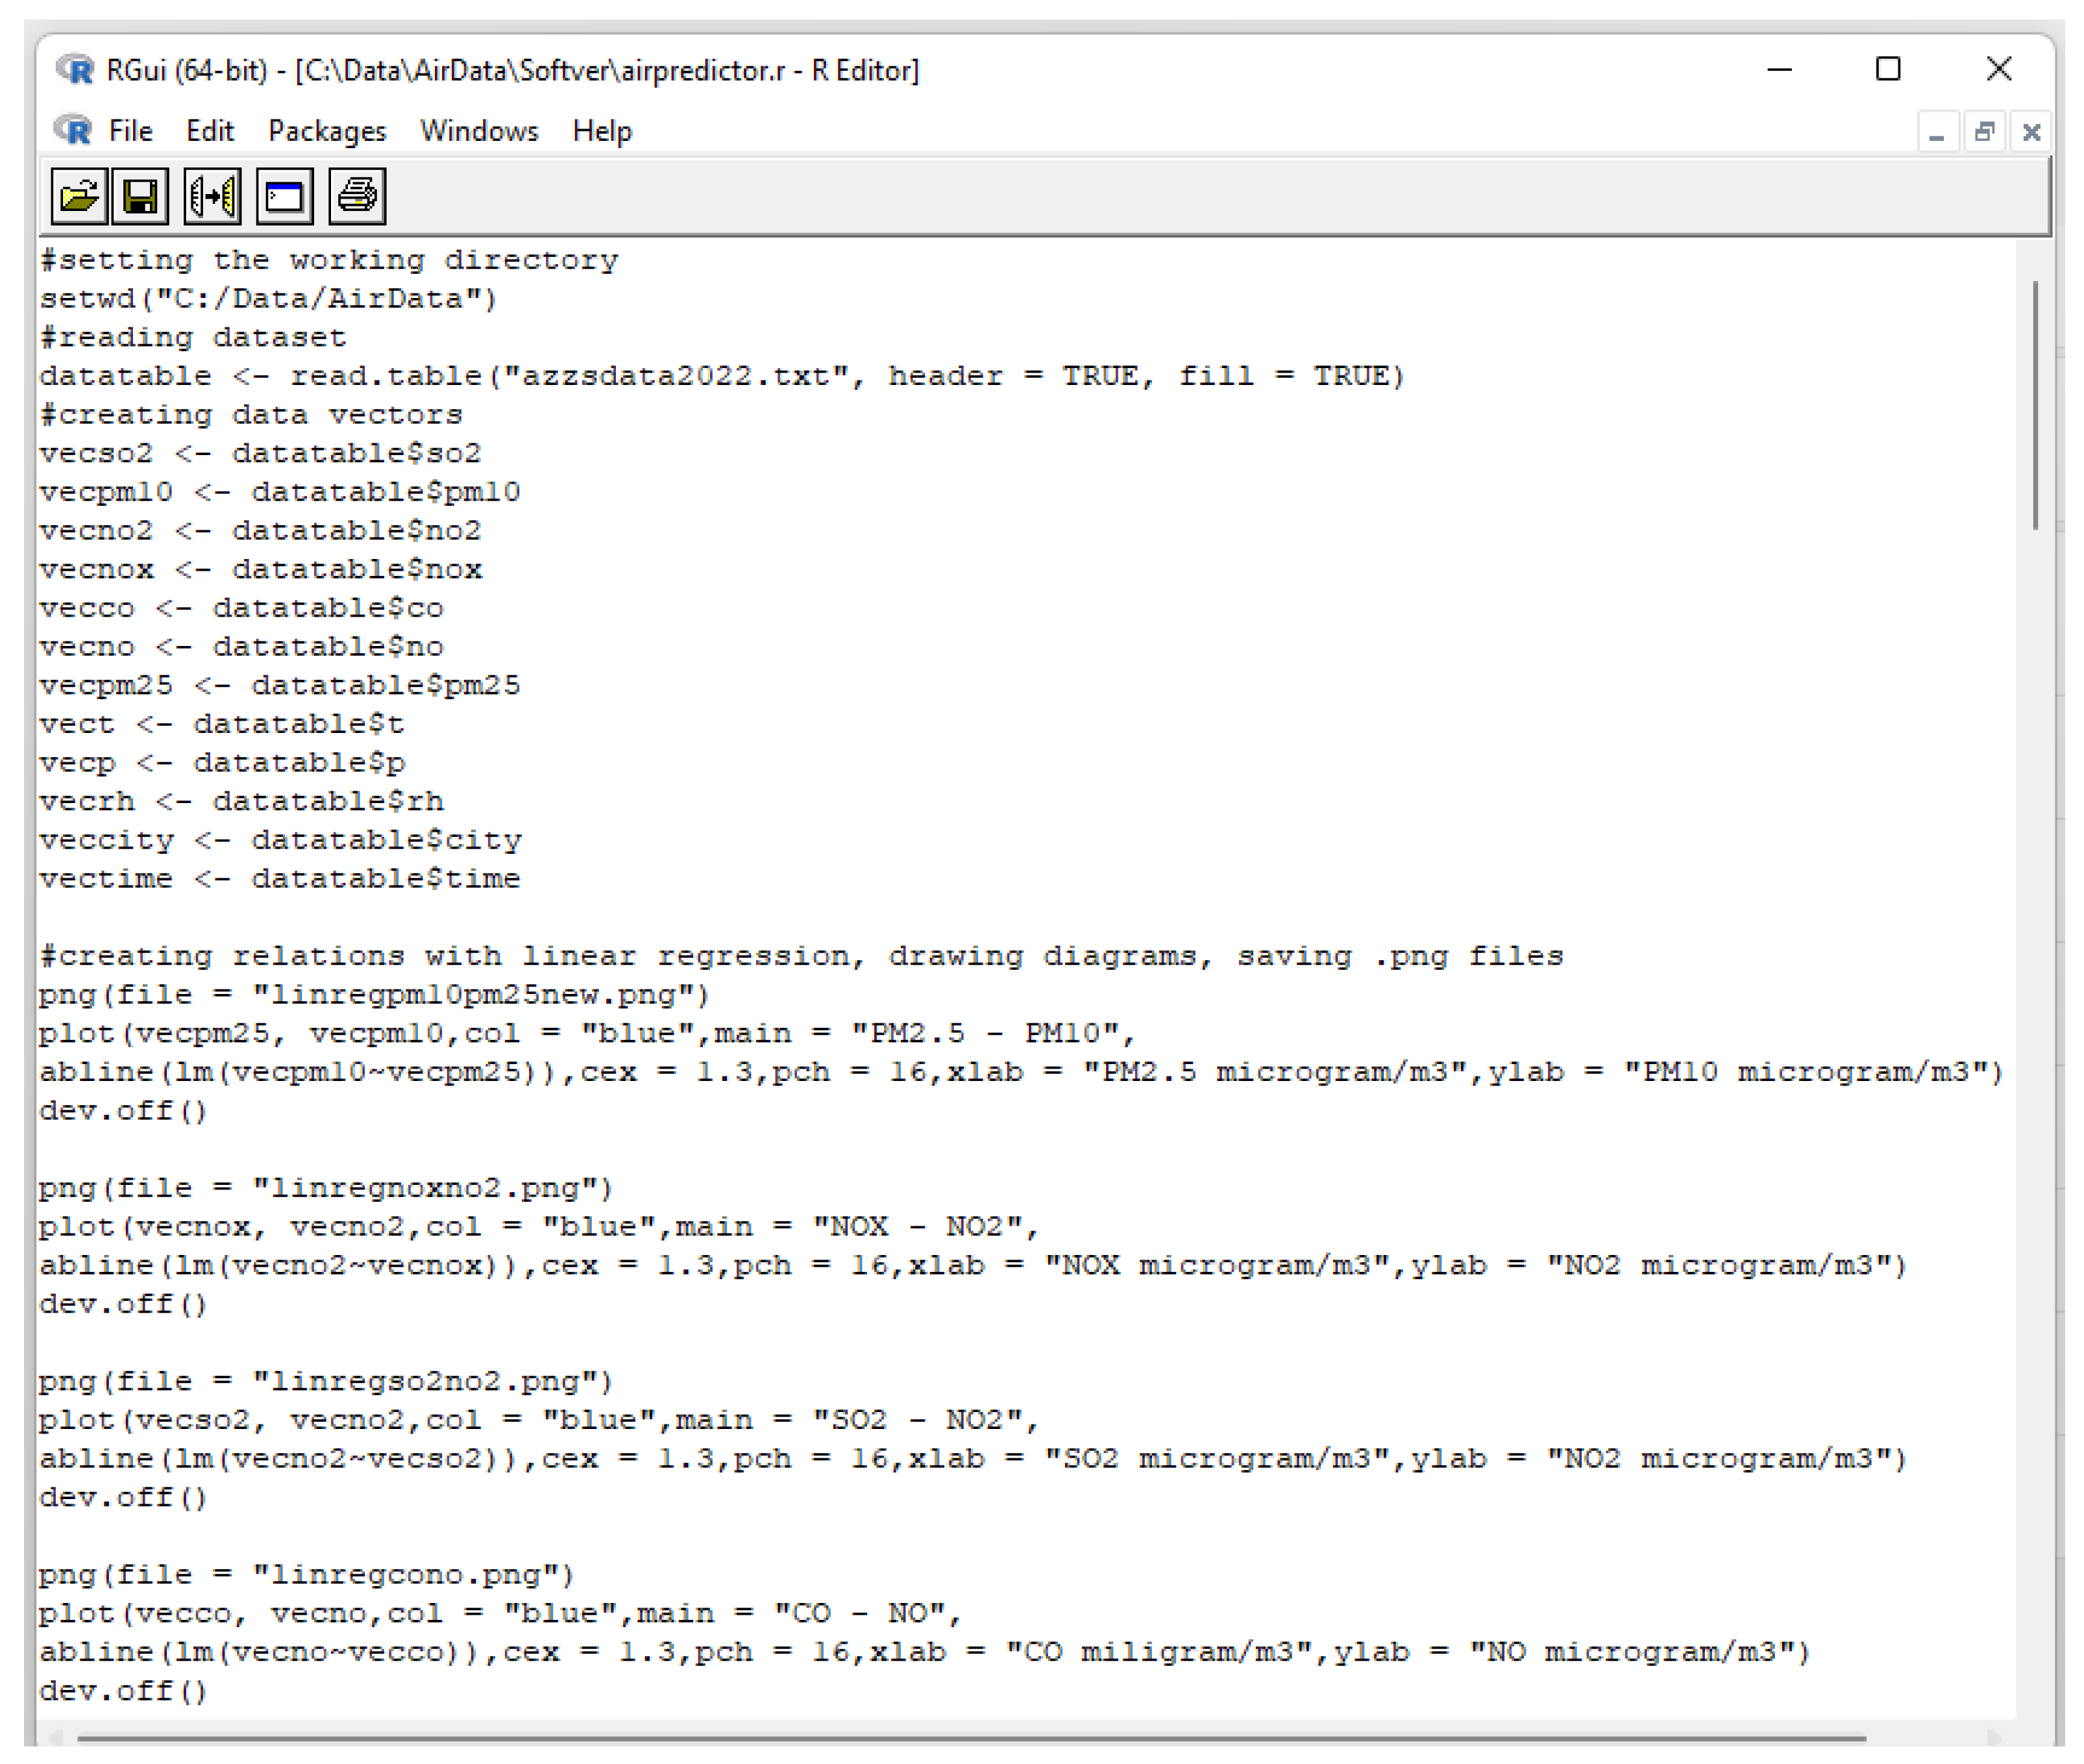The height and width of the screenshot is (1764, 2084).
Task: Click the line "veccity <- datatable$city"
Action: click(280, 840)
